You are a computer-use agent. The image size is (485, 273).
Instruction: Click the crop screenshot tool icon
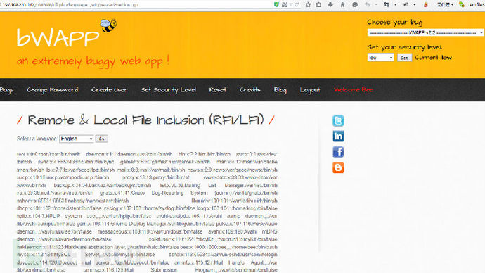387,4
